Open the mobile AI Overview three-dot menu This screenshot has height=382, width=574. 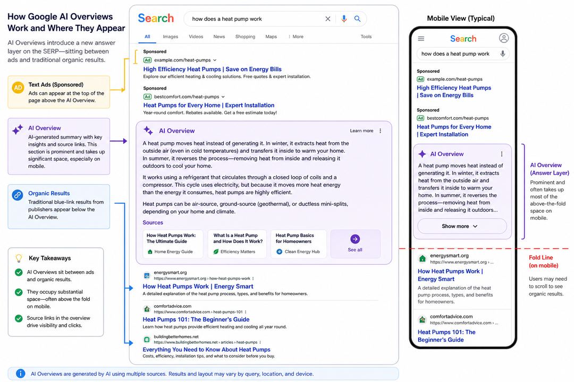502,154
